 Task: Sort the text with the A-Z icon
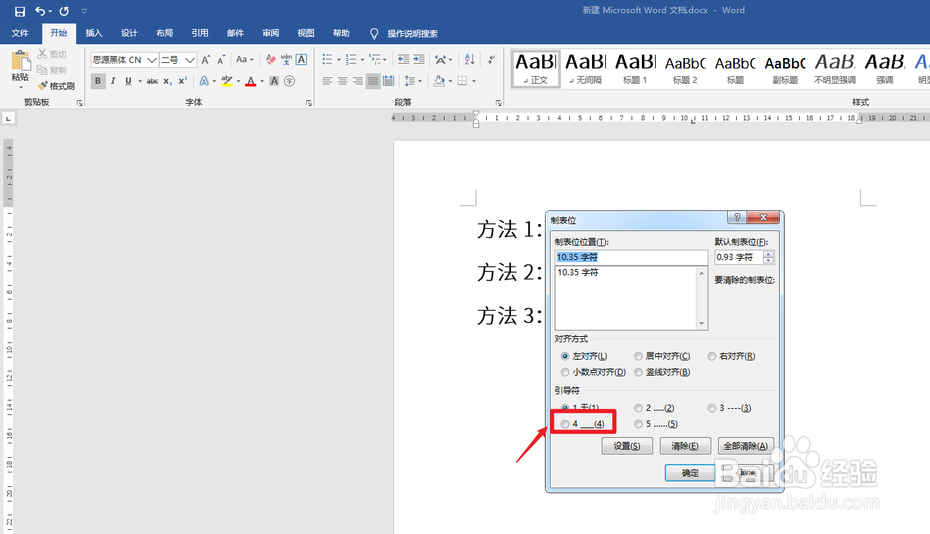(470, 60)
